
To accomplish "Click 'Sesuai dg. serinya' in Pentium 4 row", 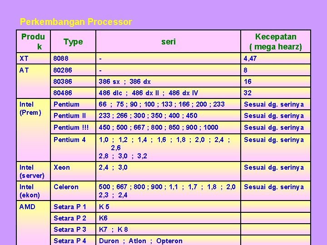I will 274,140.
